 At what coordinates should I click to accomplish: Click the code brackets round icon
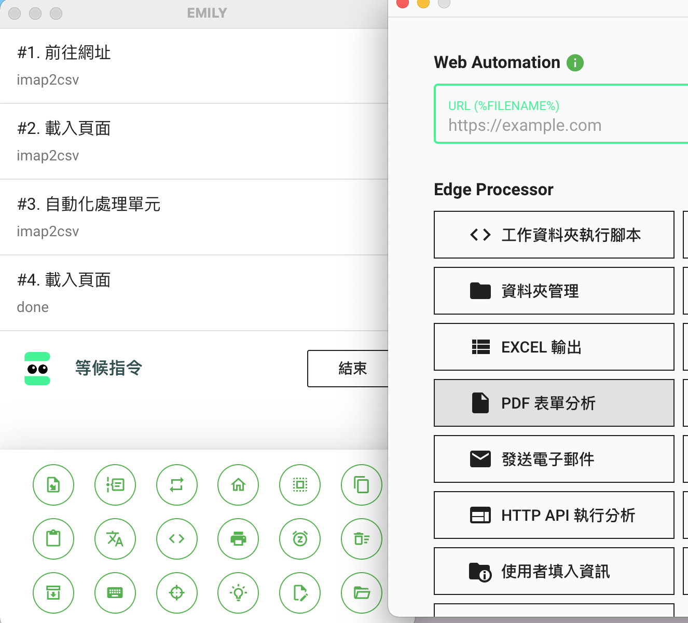(x=177, y=539)
